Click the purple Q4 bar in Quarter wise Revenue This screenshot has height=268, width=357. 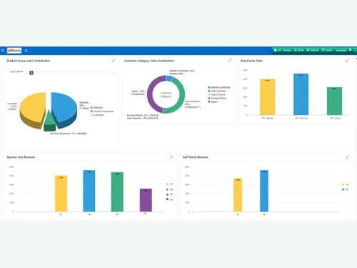146,200
